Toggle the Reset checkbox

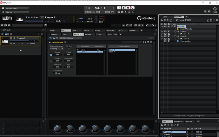point(51,61)
